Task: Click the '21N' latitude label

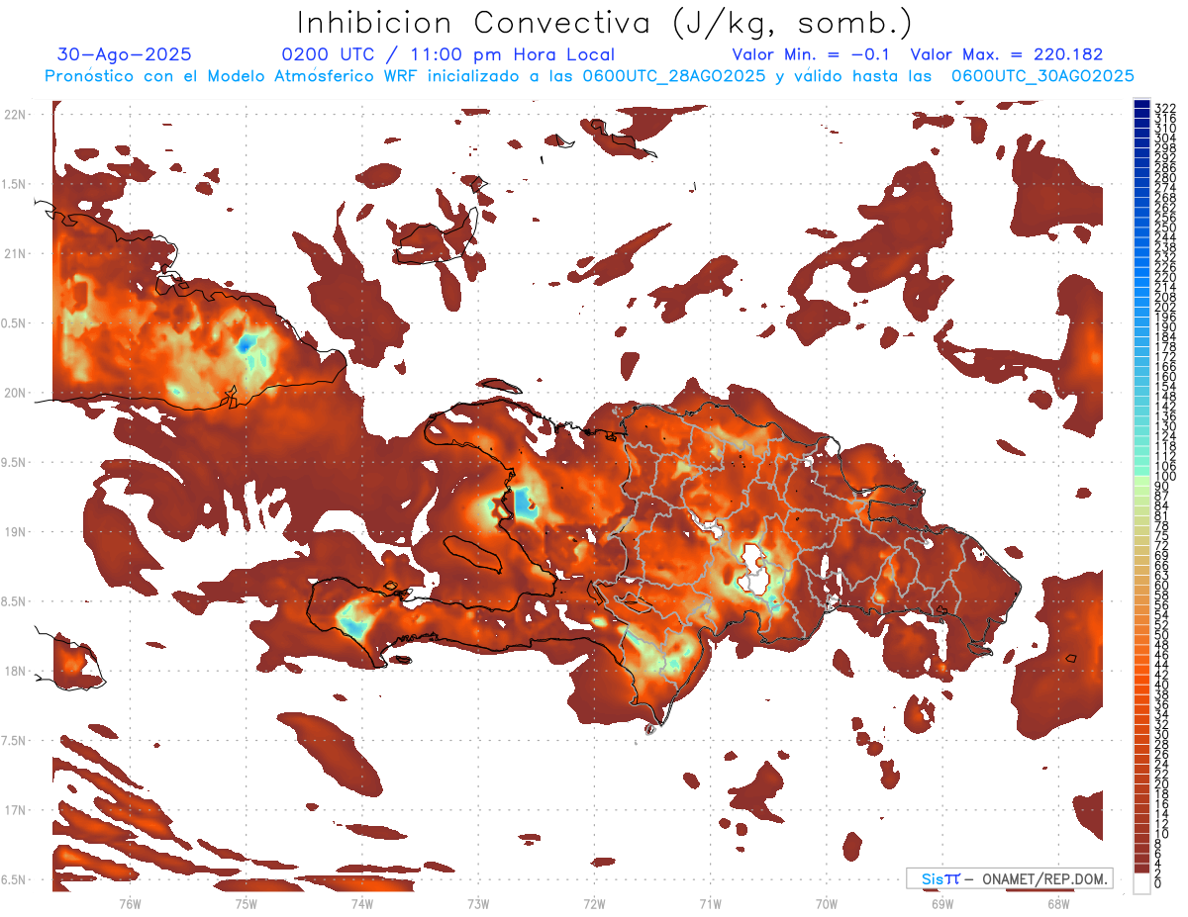Action: tap(15, 253)
